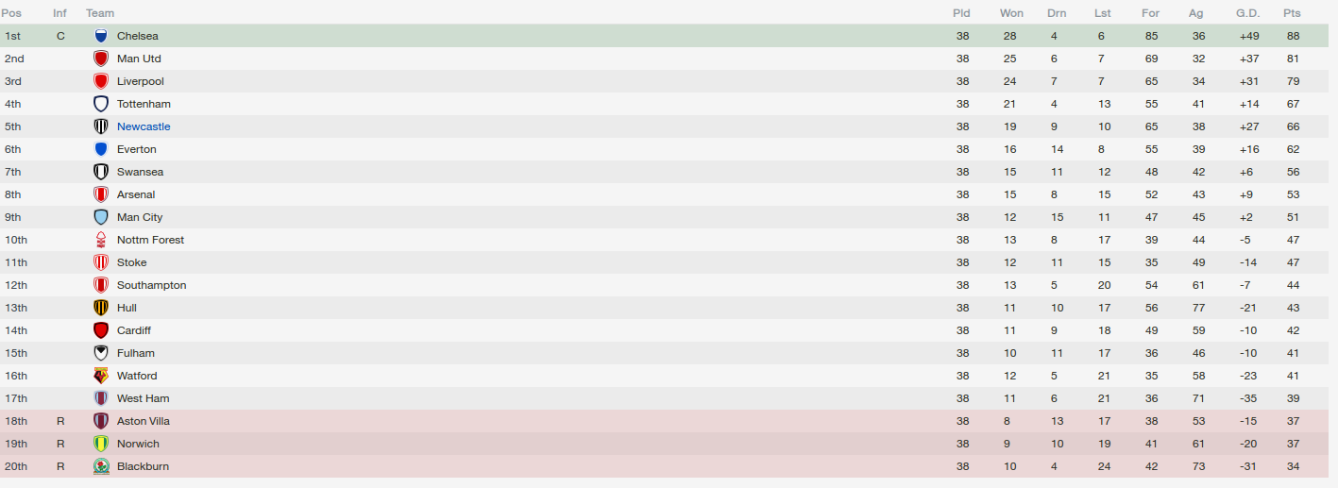This screenshot has height=488, width=1338.
Task: Open the Liverpool team name
Action: point(140,81)
